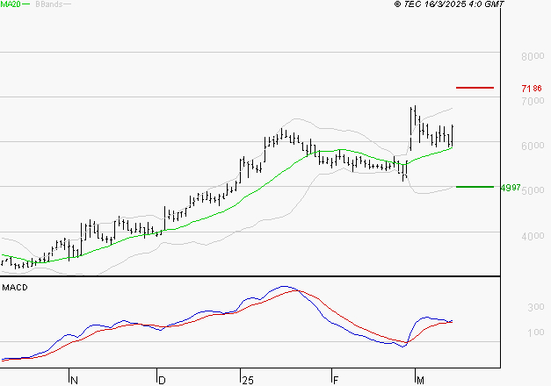Click the MACD panel label

click(15, 288)
